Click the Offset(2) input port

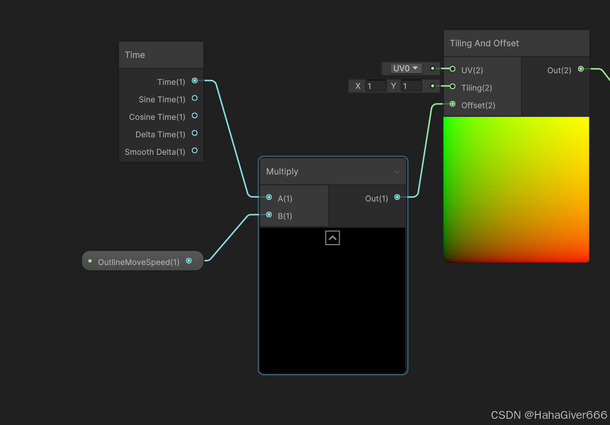pyautogui.click(x=451, y=104)
